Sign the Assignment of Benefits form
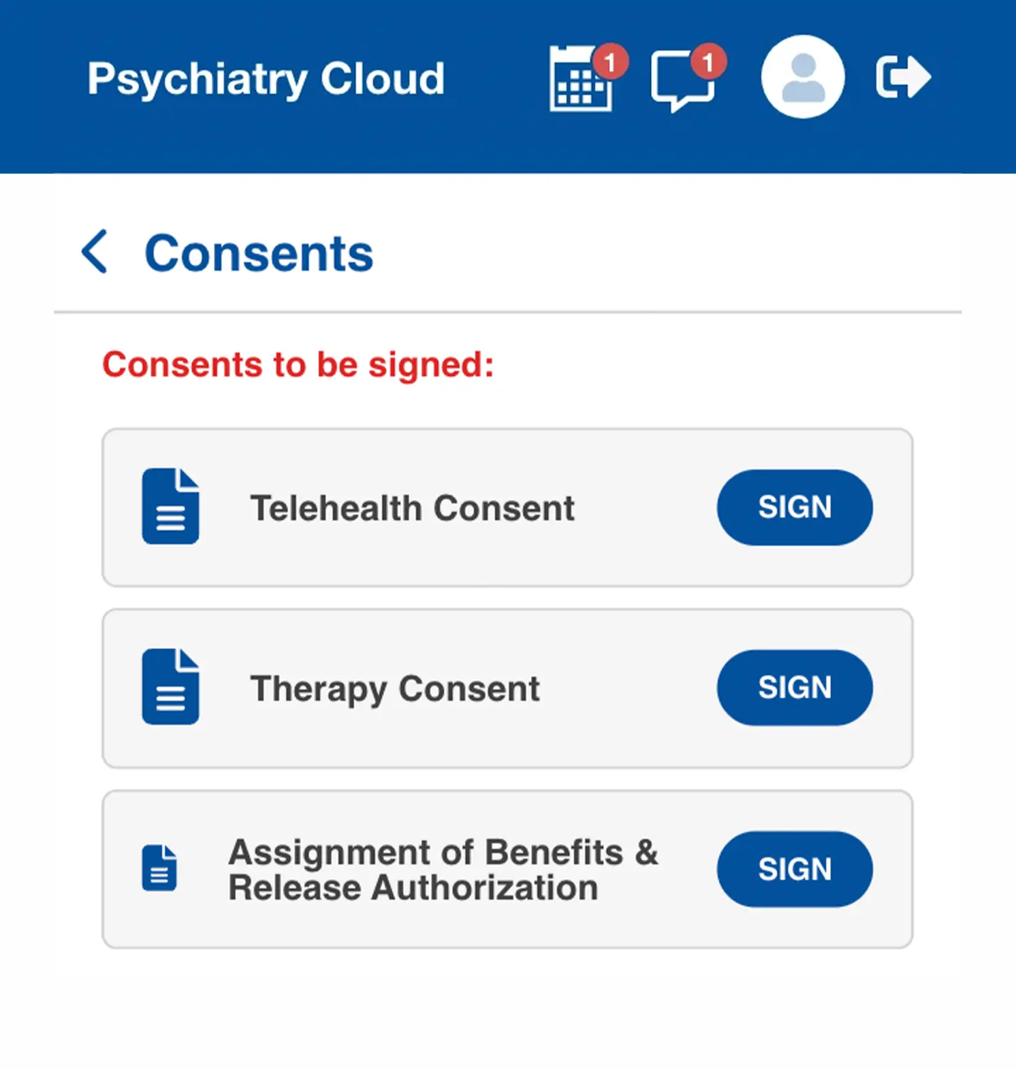The image size is (1016, 1069). tap(795, 869)
